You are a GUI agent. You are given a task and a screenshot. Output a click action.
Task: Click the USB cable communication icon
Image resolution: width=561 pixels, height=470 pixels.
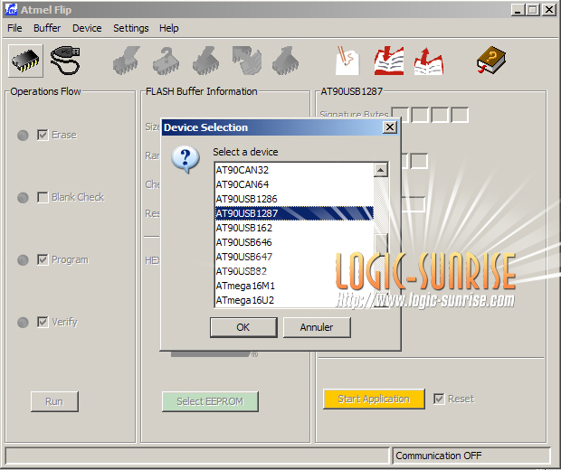pyautogui.click(x=65, y=61)
